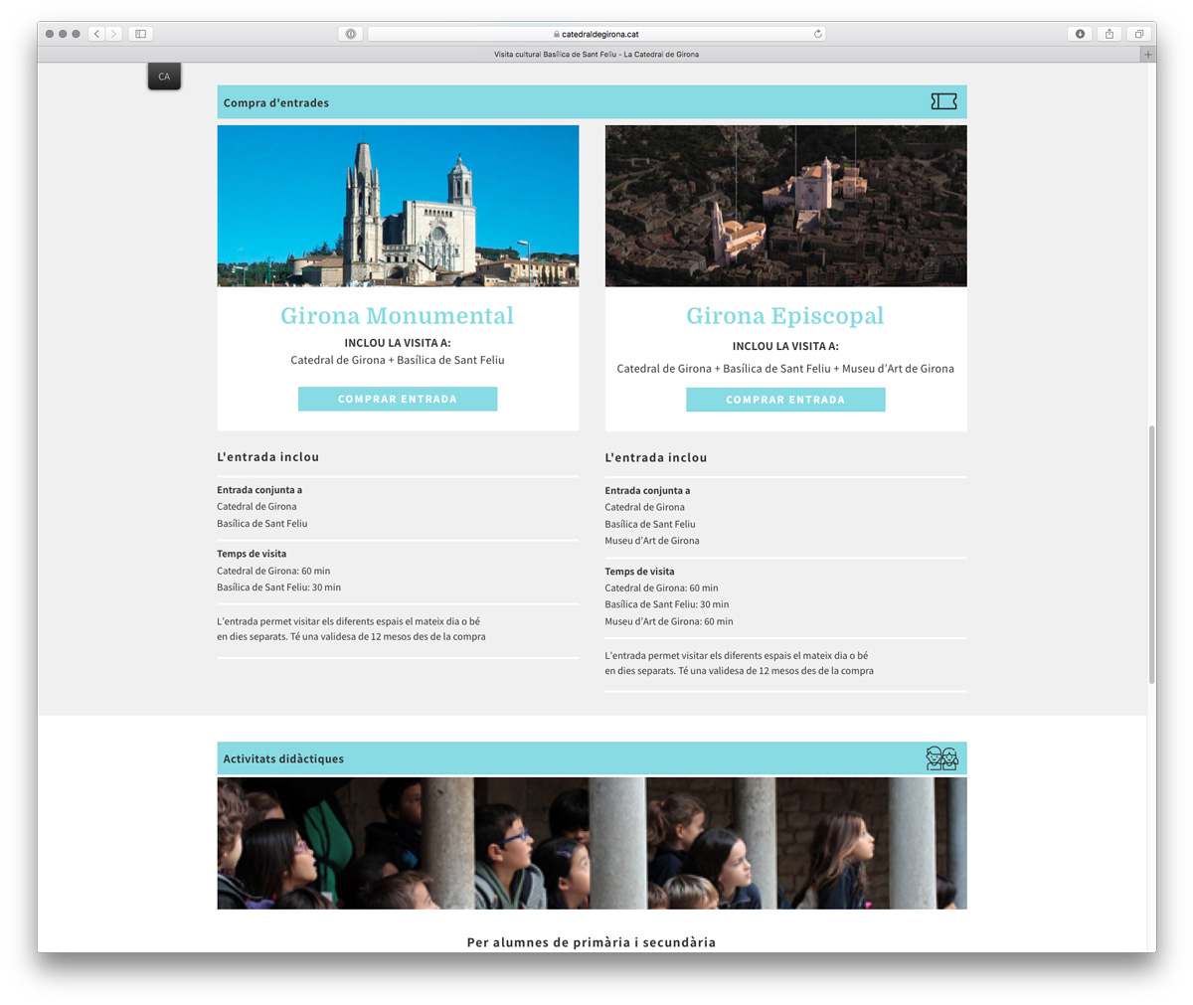The image size is (1193, 1005).
Task: Click the right column 'L'entrada inclou' heading
Action: pyautogui.click(x=656, y=458)
